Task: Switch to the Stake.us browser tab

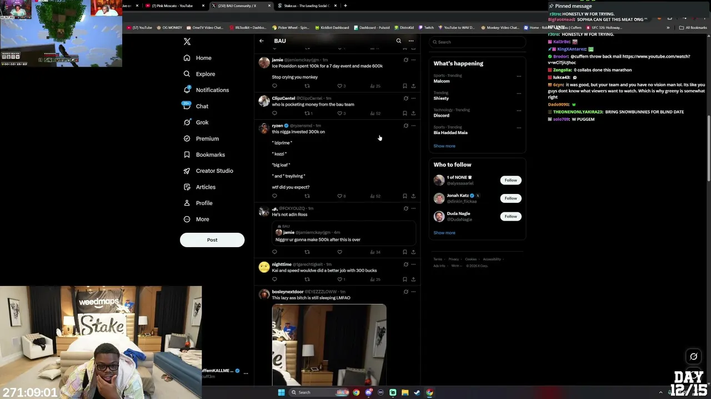Action: click(x=307, y=6)
